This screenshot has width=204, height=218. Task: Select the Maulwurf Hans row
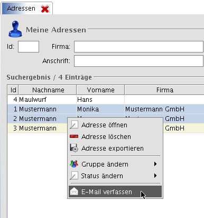point(106,100)
